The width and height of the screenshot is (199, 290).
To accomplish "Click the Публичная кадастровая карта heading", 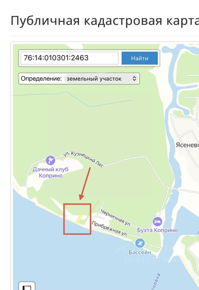I will (105, 20).
